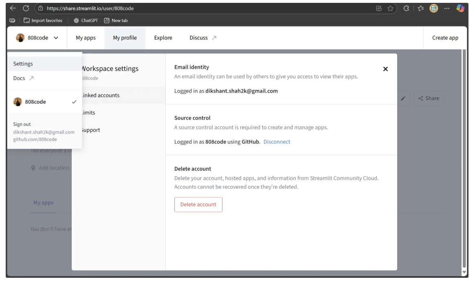Click the Workspace settings title
The image size is (475, 281).
pyautogui.click(x=110, y=68)
